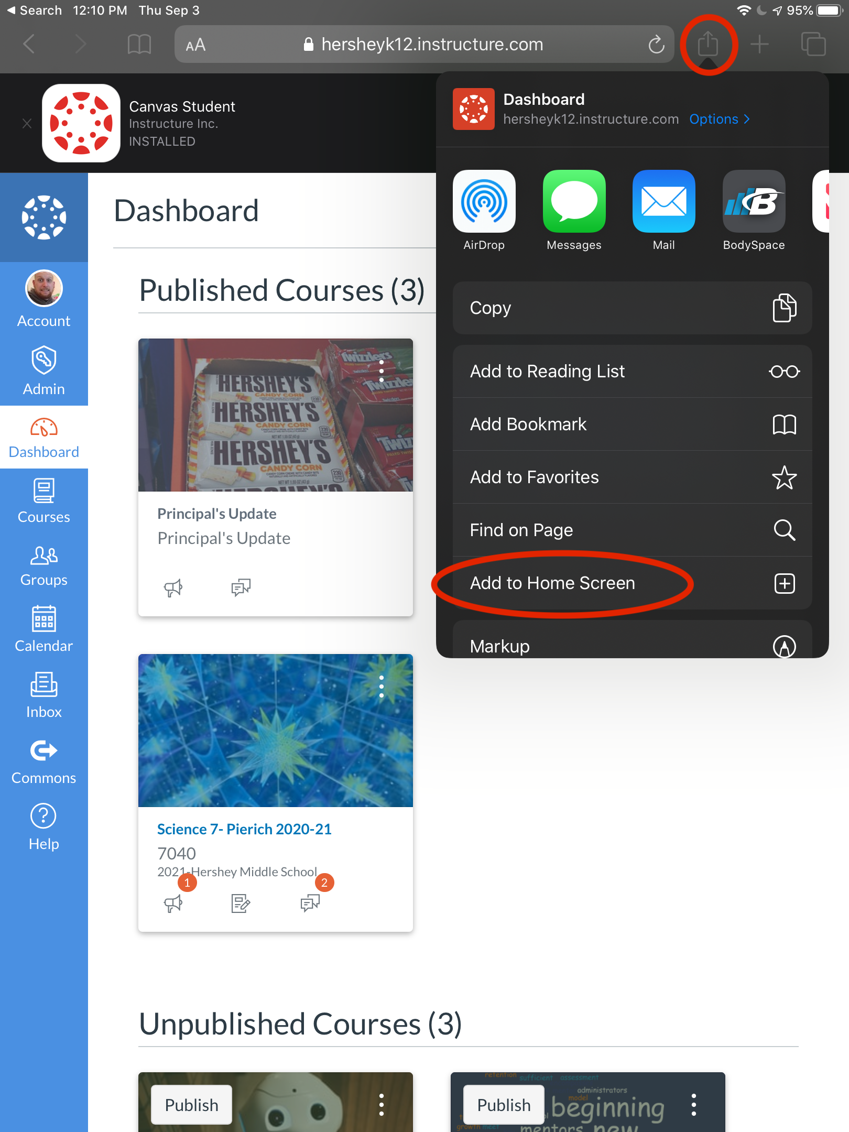The width and height of the screenshot is (849, 1132).
Task: Share page via Messages app
Action: pyautogui.click(x=574, y=211)
